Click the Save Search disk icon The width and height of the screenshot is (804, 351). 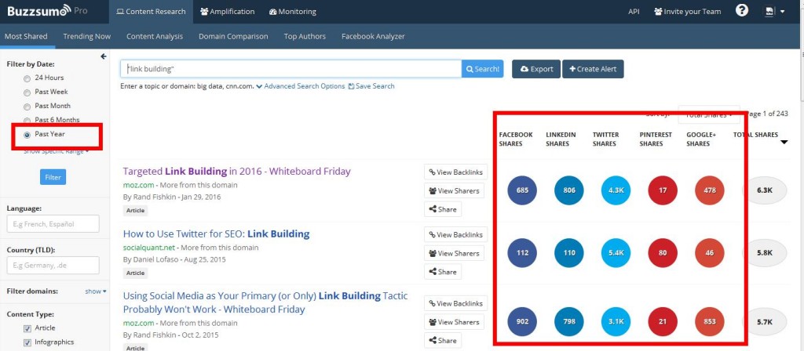tap(352, 86)
